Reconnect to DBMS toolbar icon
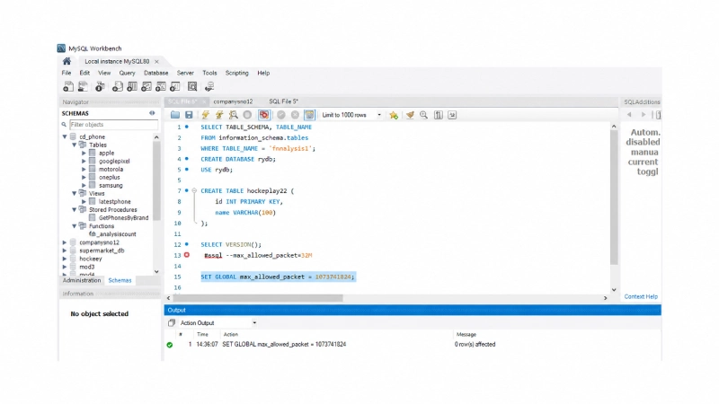The image size is (719, 404). click(x=209, y=86)
